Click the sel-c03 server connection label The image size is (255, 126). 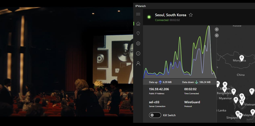pos(155,102)
